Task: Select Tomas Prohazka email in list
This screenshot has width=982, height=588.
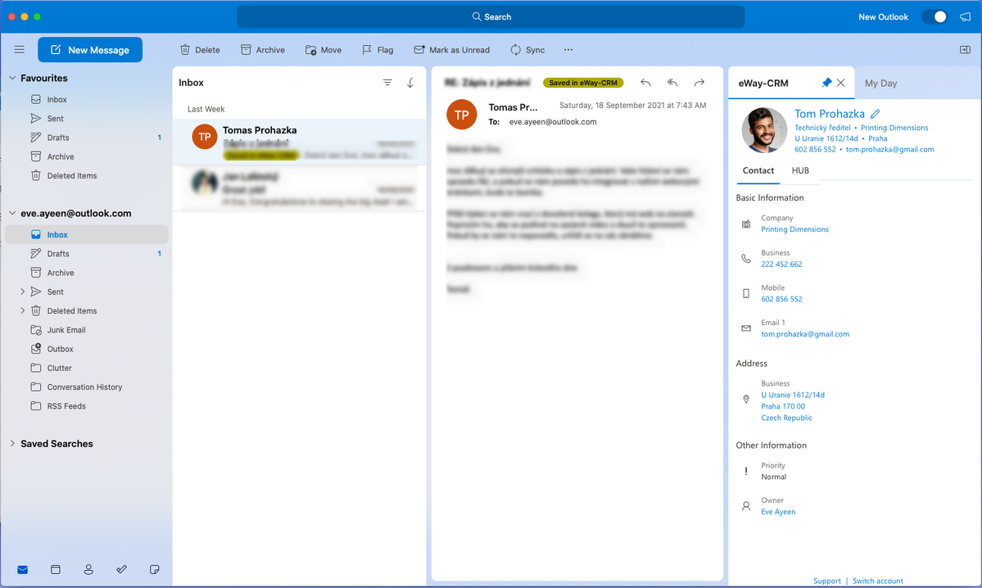Action: 300,142
